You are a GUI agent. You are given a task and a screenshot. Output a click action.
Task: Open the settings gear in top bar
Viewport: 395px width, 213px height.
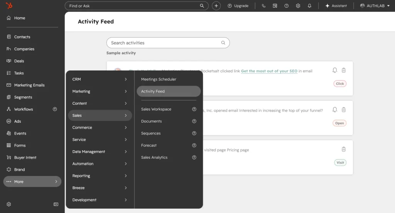[x=298, y=6]
